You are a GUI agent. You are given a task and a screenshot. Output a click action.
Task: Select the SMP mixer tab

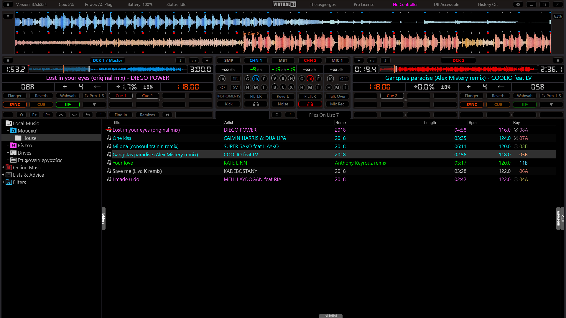tap(229, 60)
